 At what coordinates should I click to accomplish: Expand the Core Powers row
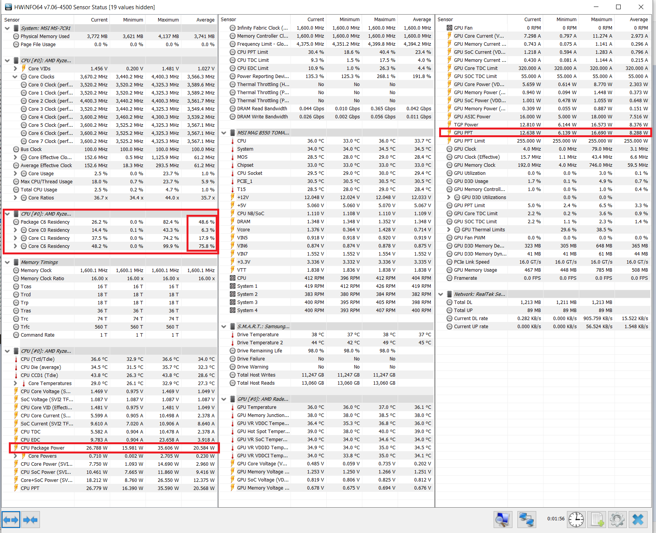[15, 456]
